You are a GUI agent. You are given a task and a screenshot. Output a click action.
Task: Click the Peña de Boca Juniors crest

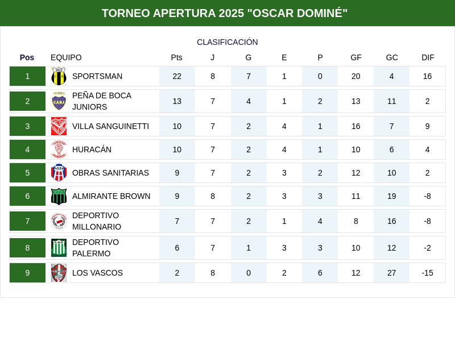point(59,101)
